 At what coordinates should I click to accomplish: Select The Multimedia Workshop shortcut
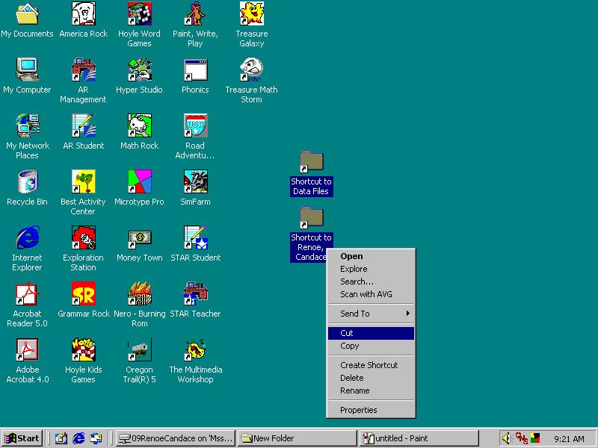point(195,349)
